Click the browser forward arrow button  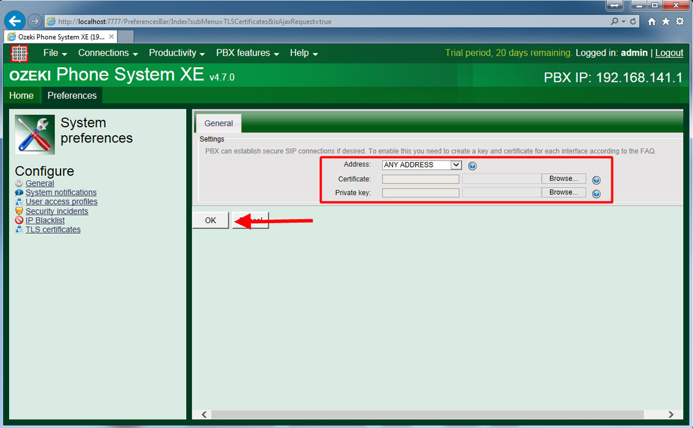[x=34, y=21]
